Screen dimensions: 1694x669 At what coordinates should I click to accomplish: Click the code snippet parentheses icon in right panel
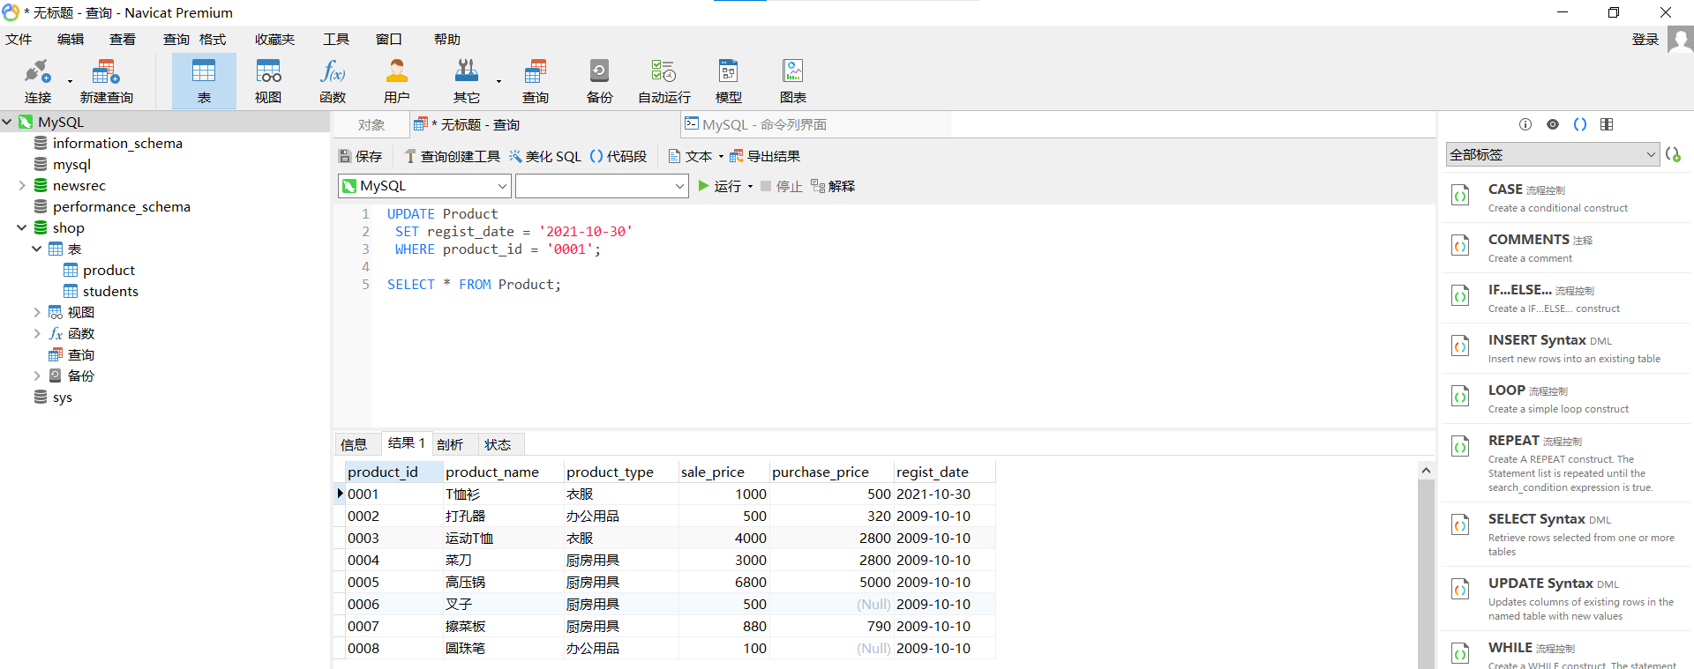tap(1580, 124)
